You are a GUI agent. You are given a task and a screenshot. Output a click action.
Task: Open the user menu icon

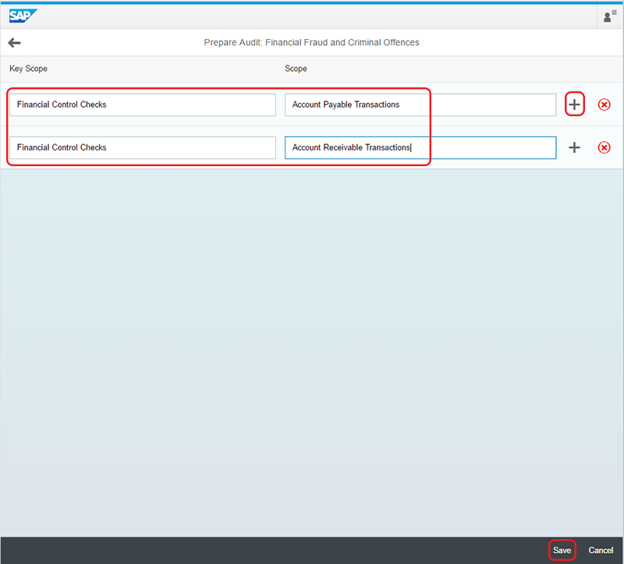click(610, 16)
